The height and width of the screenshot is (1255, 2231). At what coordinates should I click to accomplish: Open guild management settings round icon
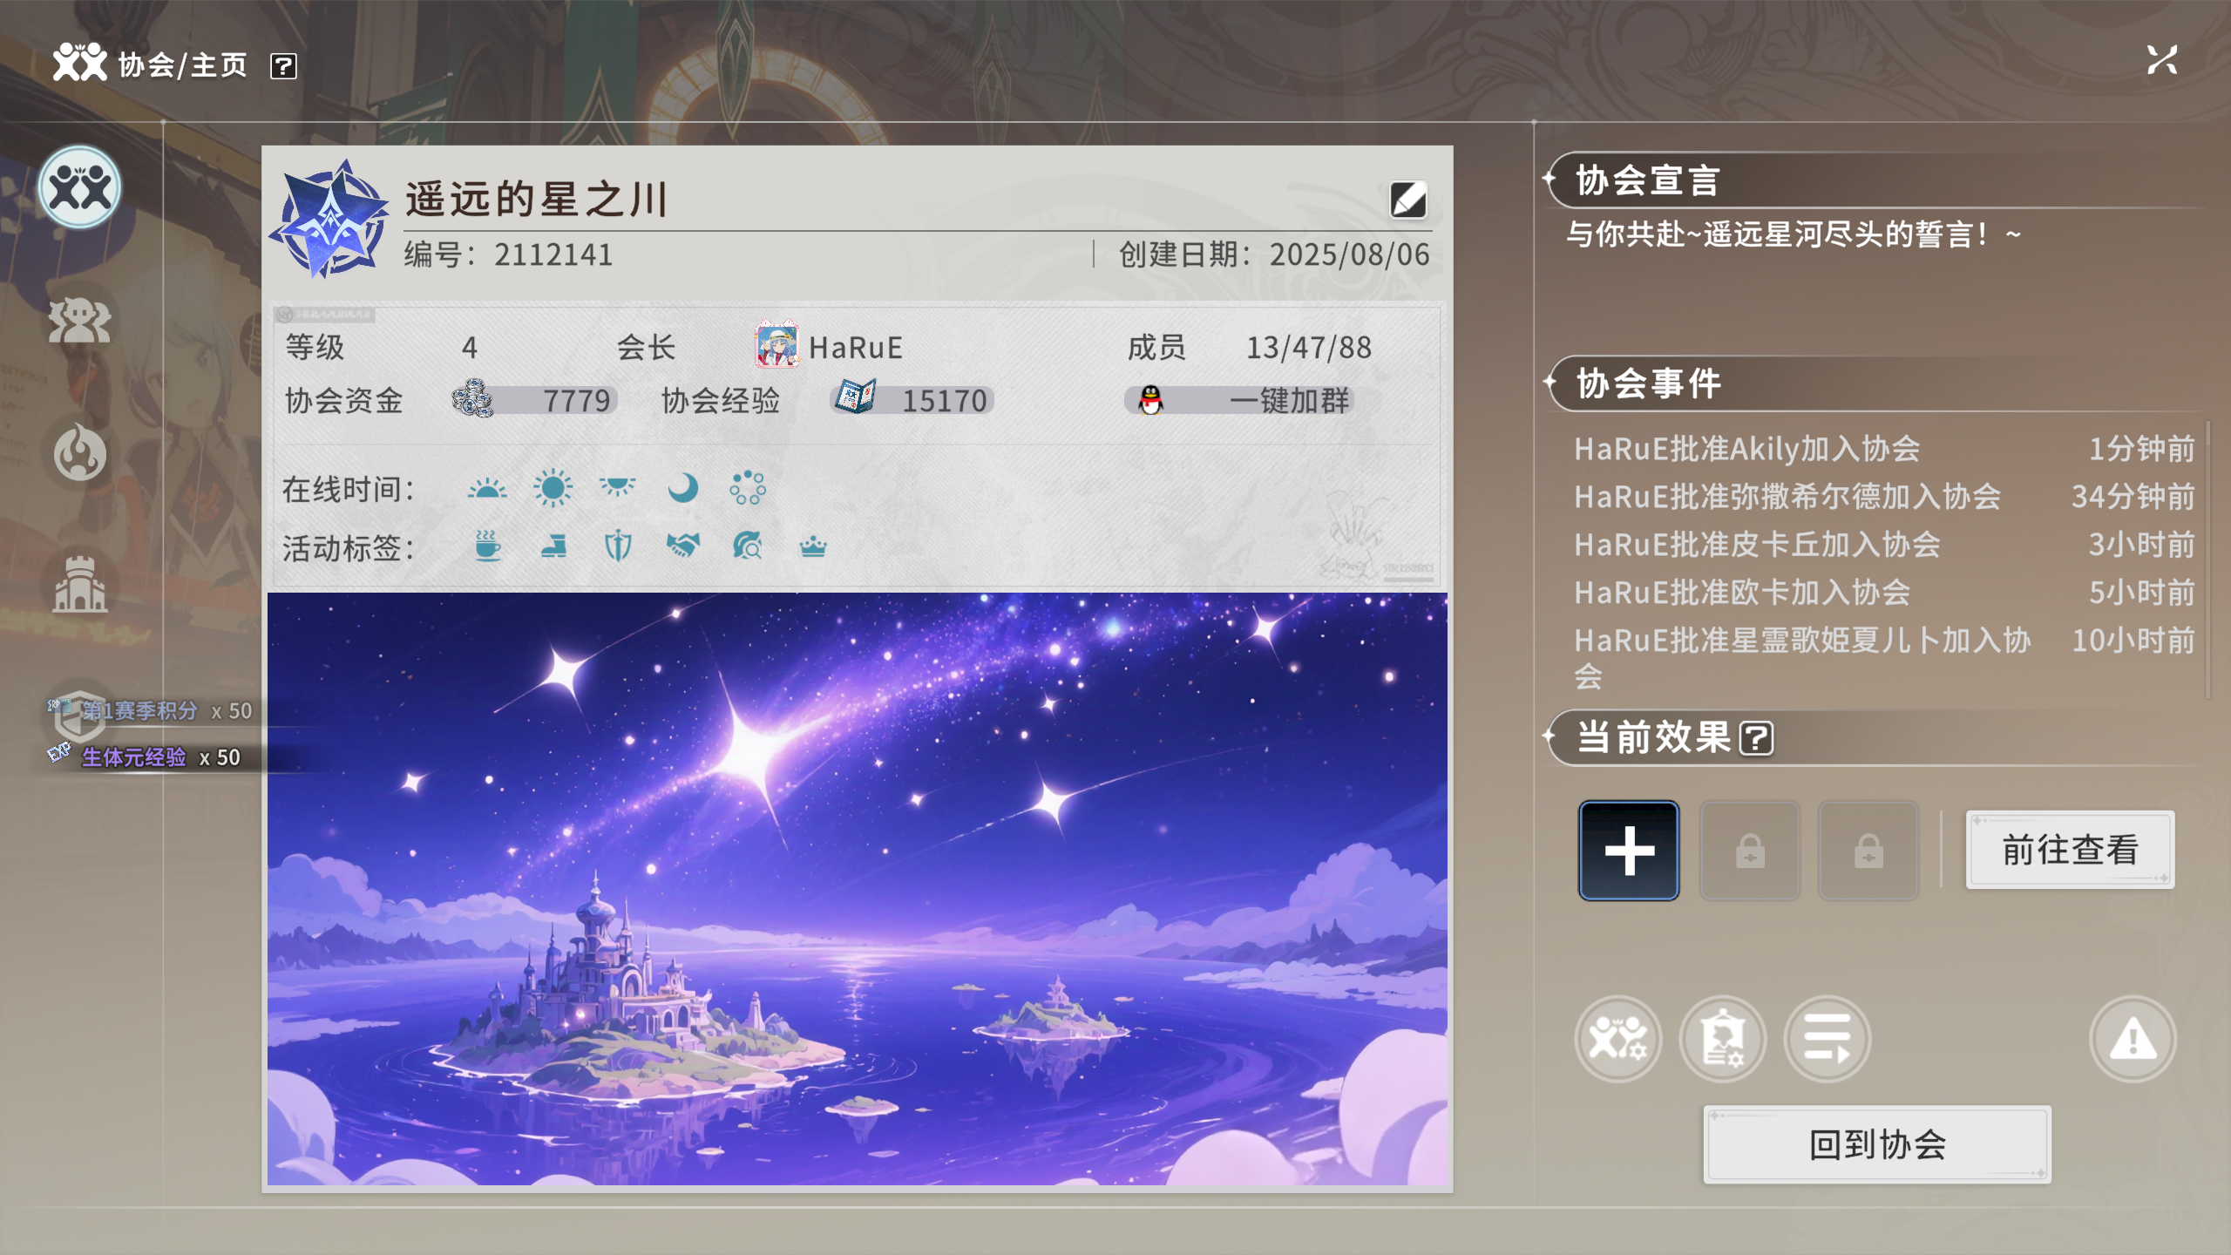[x=1617, y=1039]
